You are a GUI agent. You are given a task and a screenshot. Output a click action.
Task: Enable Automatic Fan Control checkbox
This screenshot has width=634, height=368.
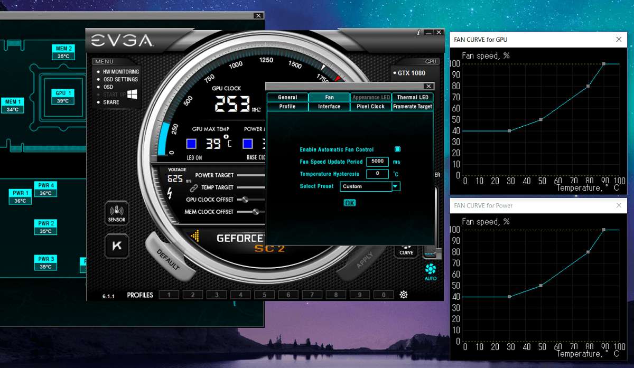click(x=397, y=149)
